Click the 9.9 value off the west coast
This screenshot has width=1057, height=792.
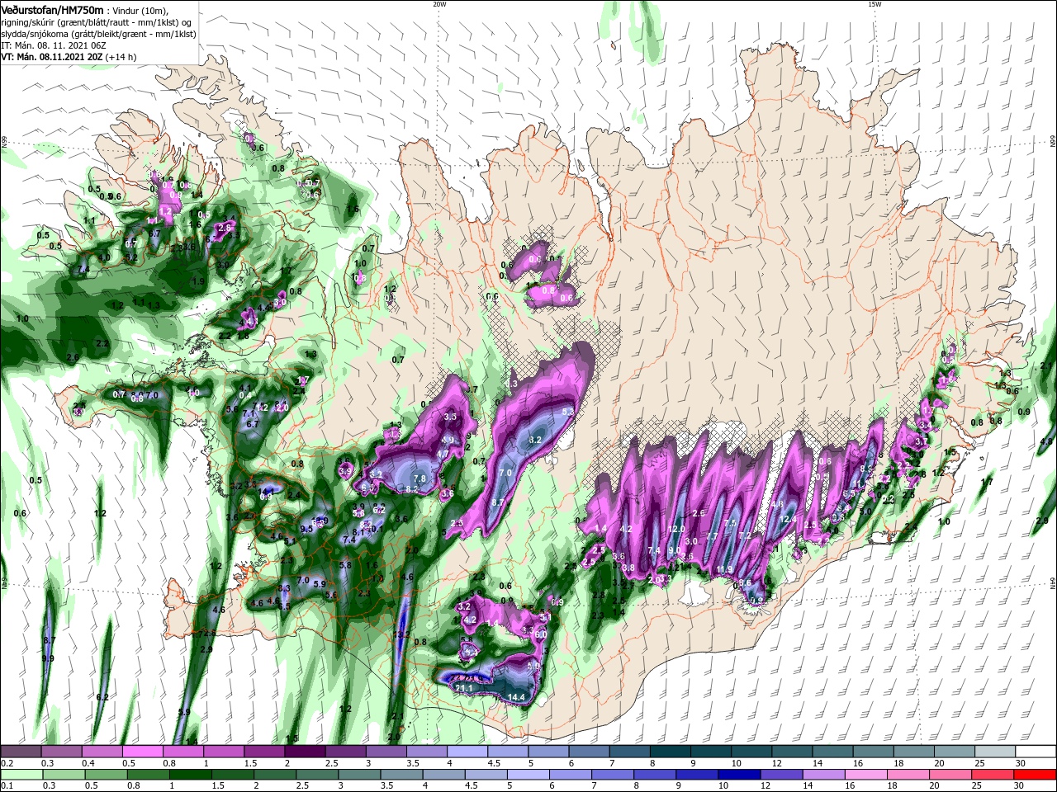(48, 658)
